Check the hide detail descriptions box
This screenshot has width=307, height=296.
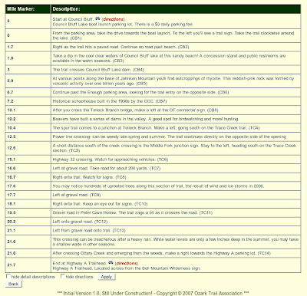(8, 276)
